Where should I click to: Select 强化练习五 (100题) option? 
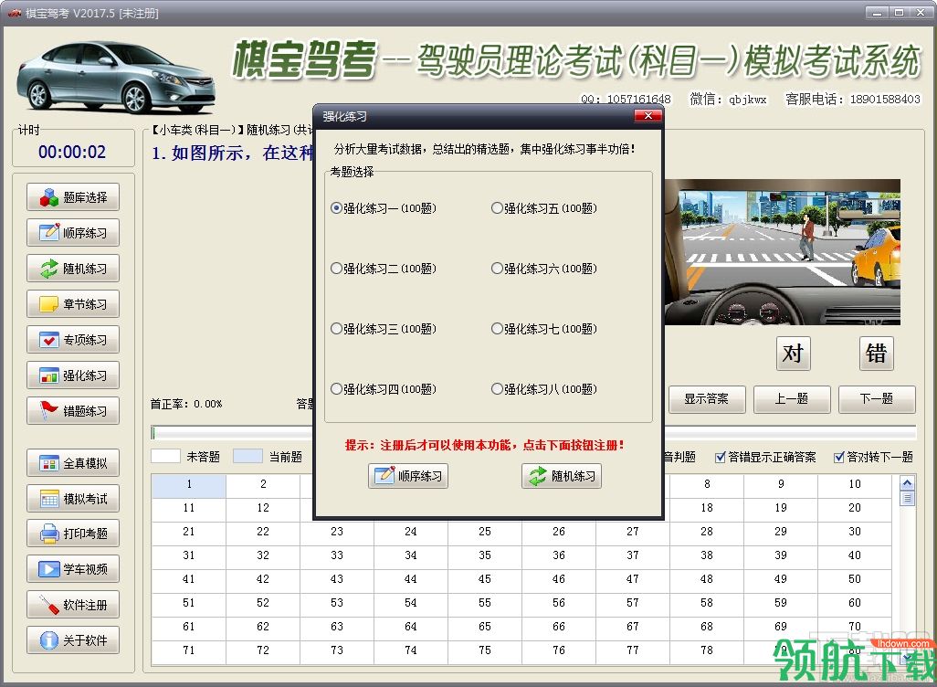coord(544,208)
